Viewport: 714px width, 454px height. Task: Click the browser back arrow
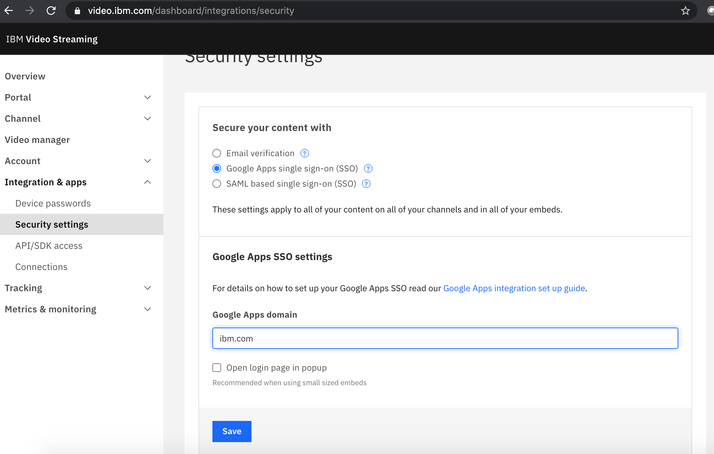9,11
